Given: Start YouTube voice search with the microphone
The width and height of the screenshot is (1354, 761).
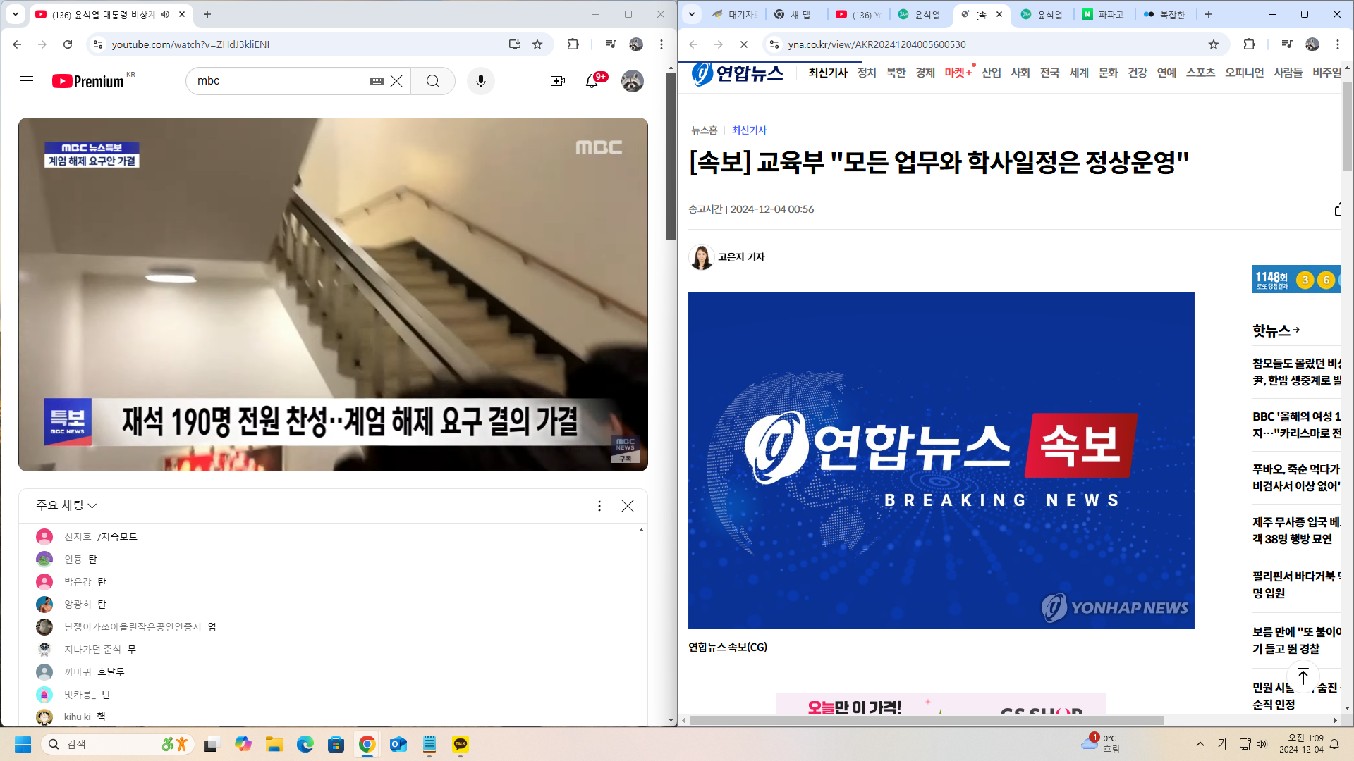Looking at the screenshot, I should pos(481,81).
